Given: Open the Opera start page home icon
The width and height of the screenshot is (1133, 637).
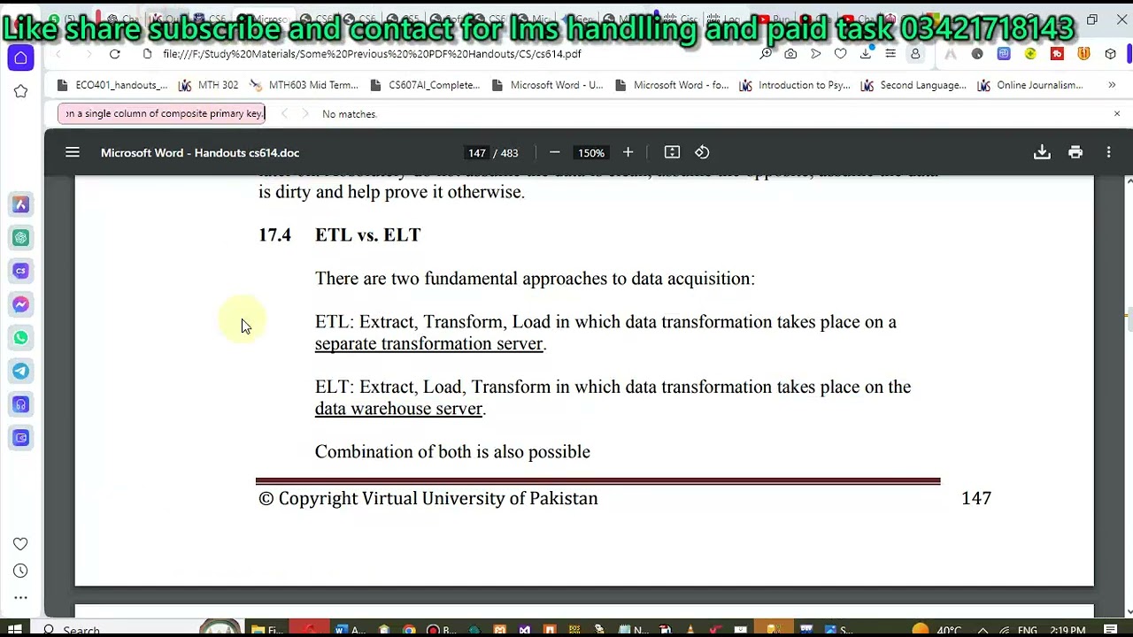Looking at the screenshot, I should tap(20, 58).
